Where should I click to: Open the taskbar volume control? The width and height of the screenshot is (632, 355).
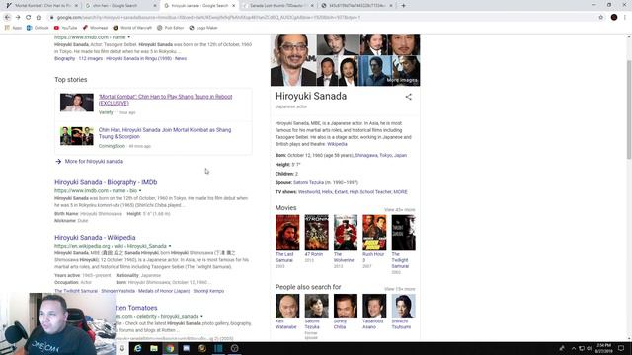(590, 348)
